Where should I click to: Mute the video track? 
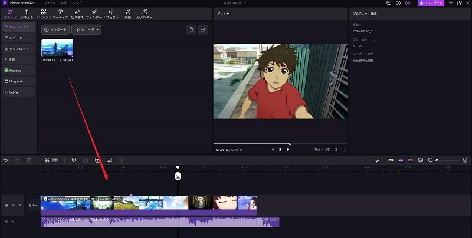[19, 205]
